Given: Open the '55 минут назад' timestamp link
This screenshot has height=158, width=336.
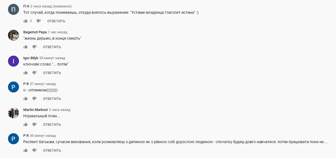Looking at the screenshot, I should (52, 58).
